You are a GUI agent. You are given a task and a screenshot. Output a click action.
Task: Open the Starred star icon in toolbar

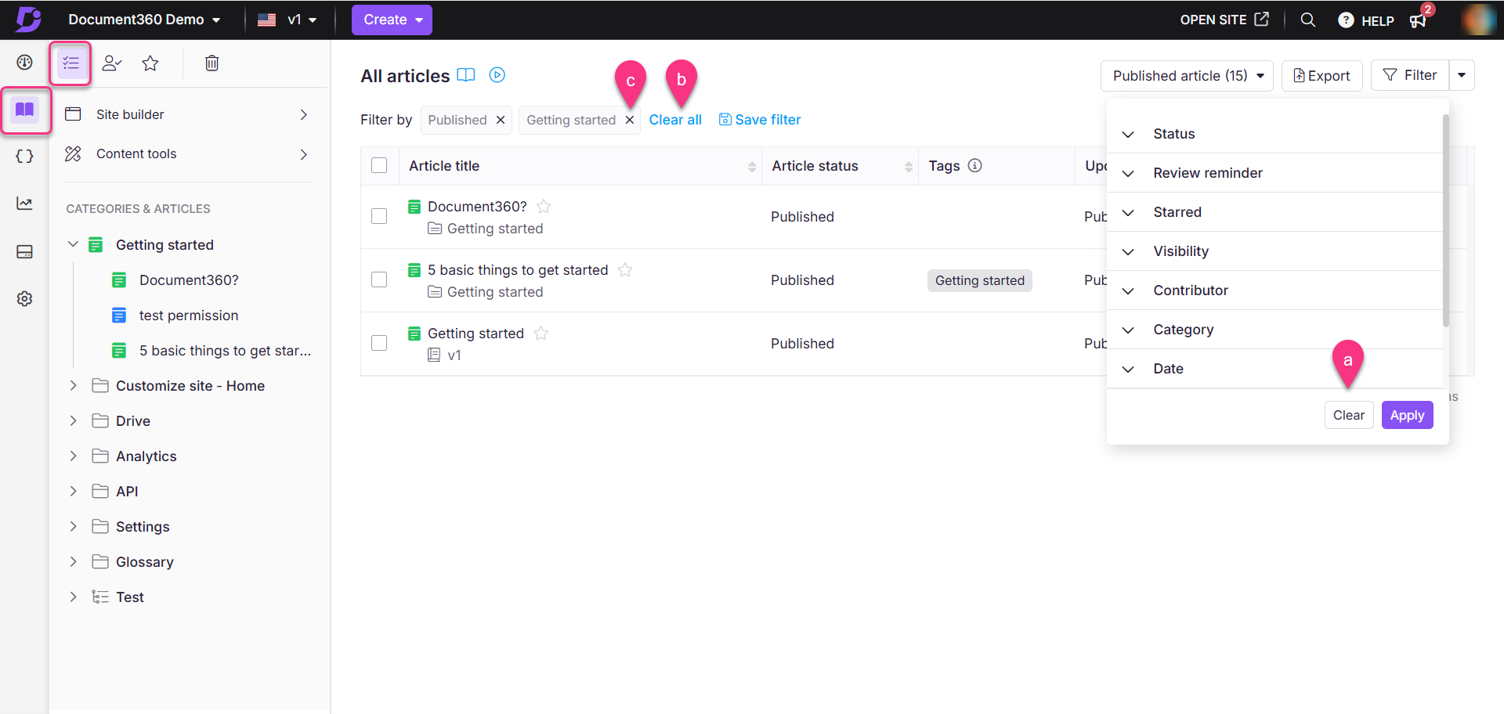pyautogui.click(x=150, y=63)
